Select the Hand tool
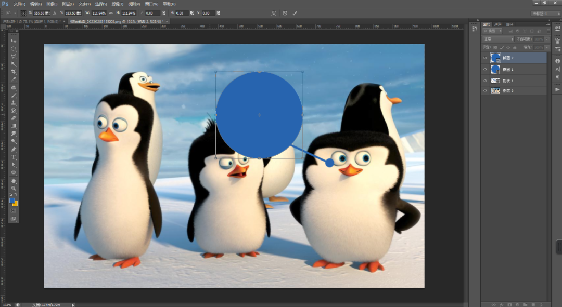The width and height of the screenshot is (562, 307). pos(14,181)
